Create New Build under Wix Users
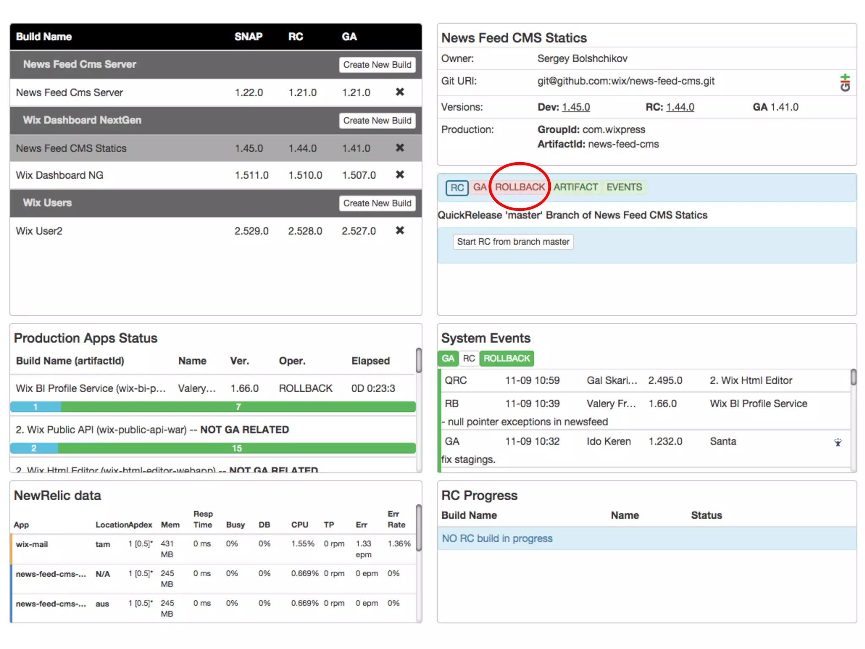The width and height of the screenshot is (865, 649). [x=377, y=203]
